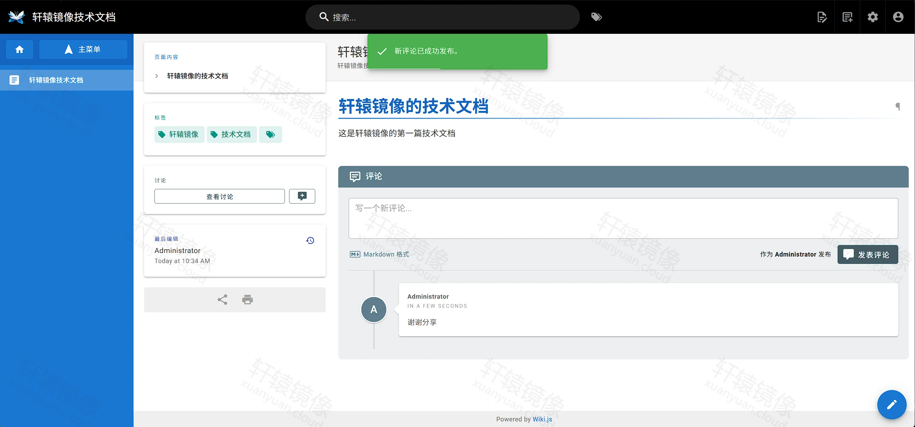
Task: Click Administrator comment avatar A
Action: coord(374,310)
